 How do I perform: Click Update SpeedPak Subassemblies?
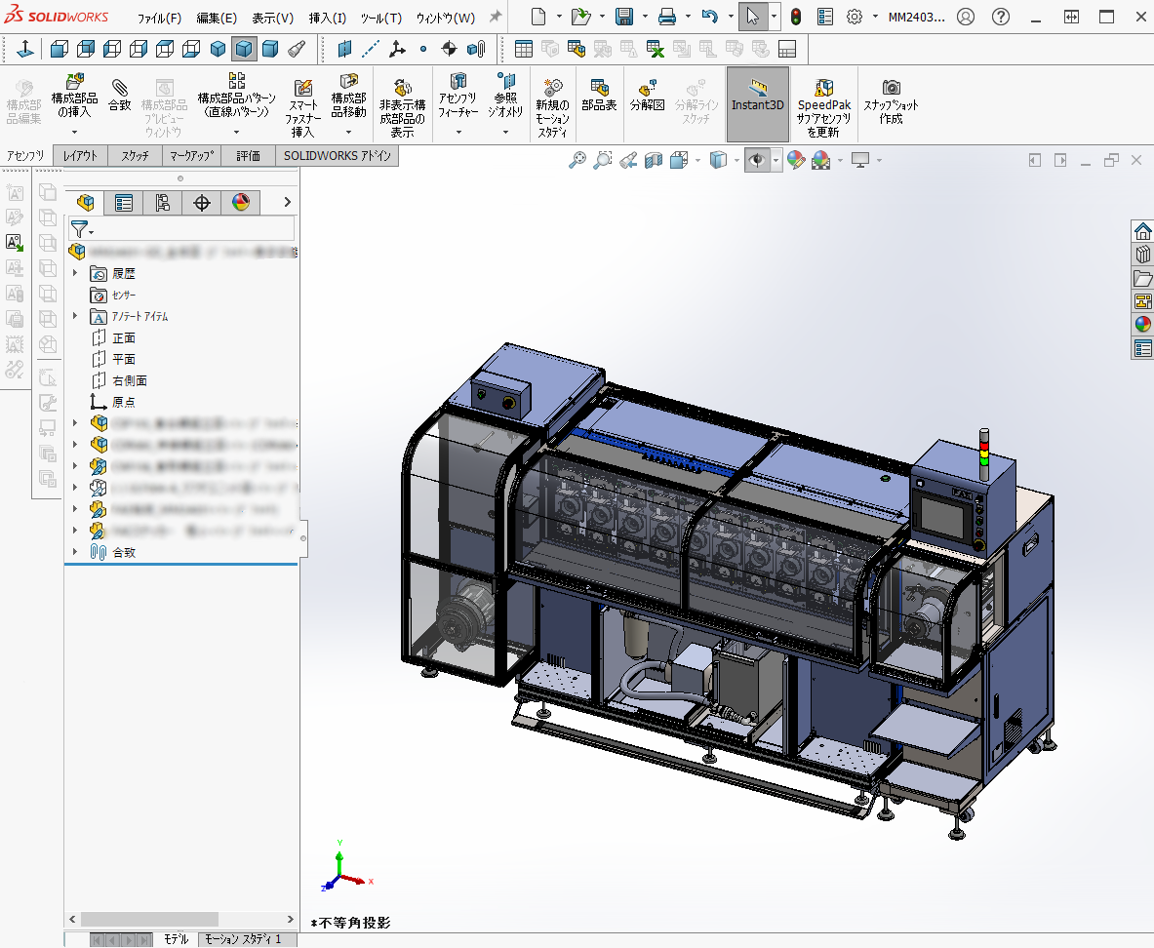[823, 107]
